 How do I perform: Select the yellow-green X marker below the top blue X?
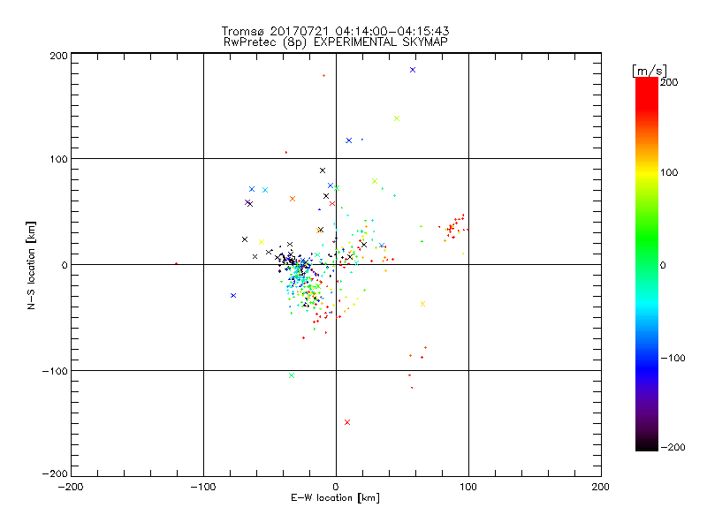(x=397, y=118)
